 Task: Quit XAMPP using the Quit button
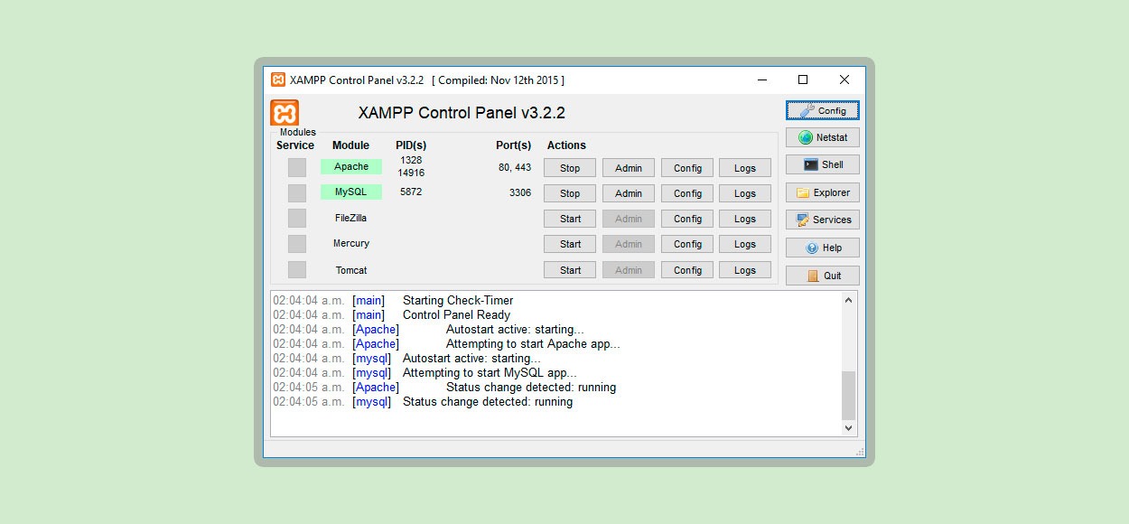[x=822, y=276]
